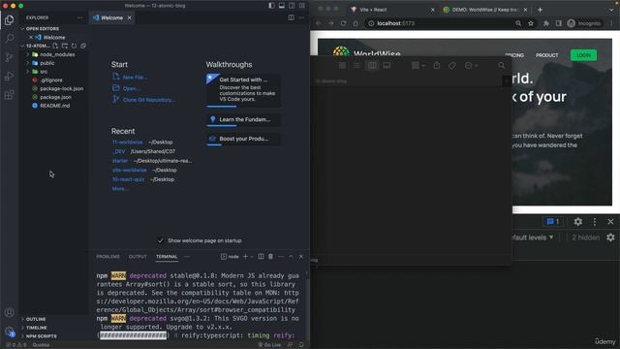
Task: Open the Manage gear icon in VS Code
Action: pos(9,332)
